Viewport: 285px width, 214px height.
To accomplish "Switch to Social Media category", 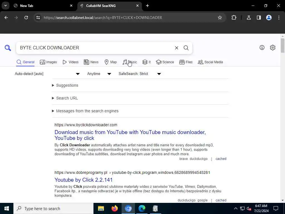I will coord(210,62).
